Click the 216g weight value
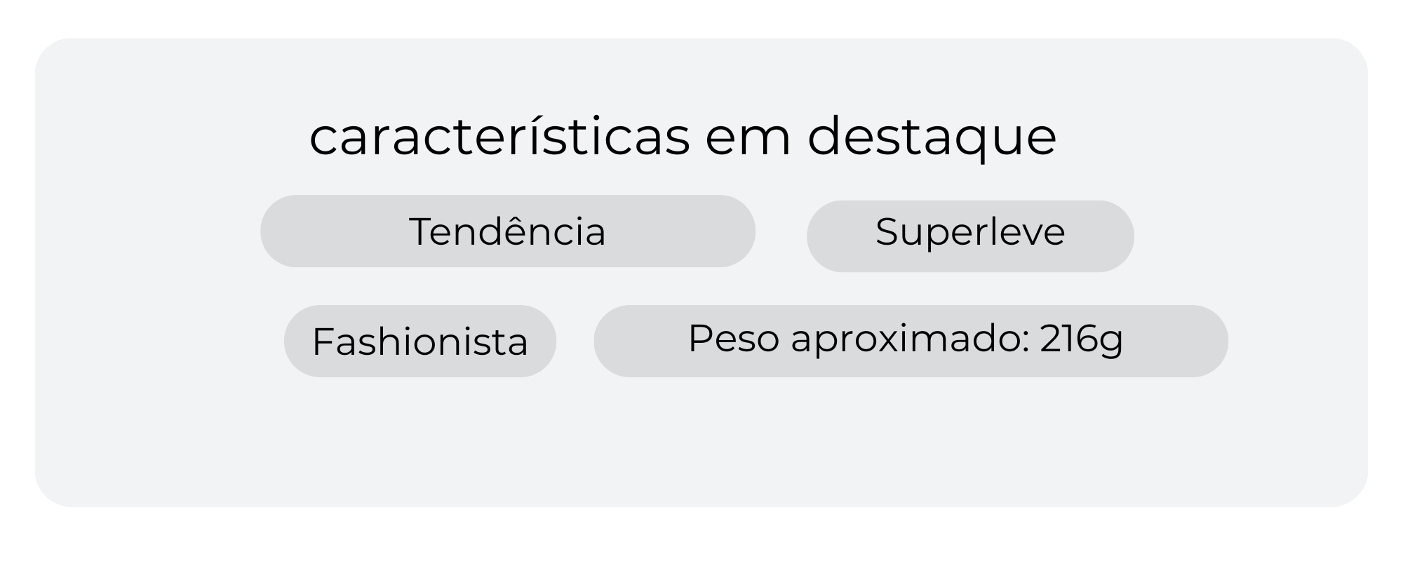The width and height of the screenshot is (1403, 582). pos(1081,339)
